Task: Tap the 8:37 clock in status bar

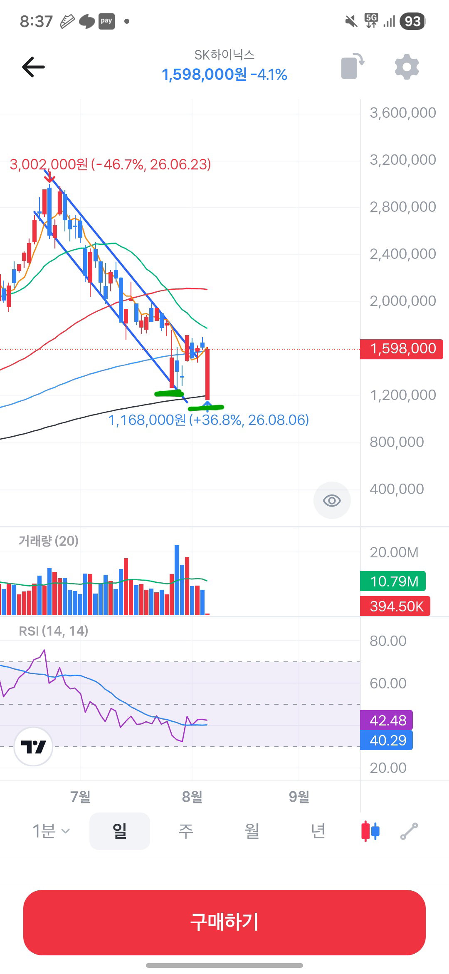Action: click(36, 21)
